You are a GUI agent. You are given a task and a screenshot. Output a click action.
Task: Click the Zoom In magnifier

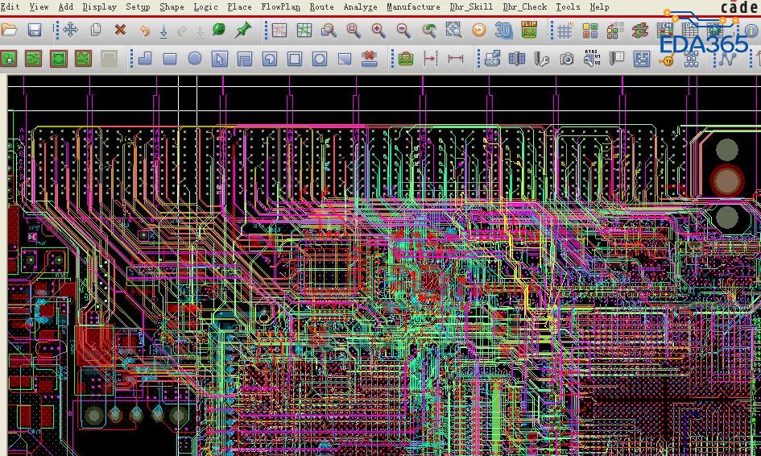click(379, 31)
